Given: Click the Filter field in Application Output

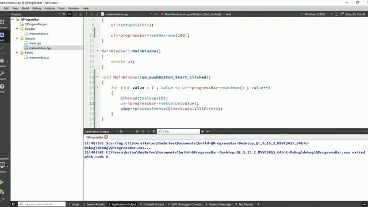Looking at the screenshot, I should [x=179, y=132].
